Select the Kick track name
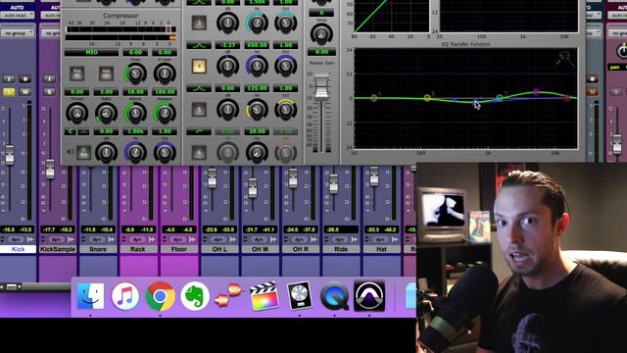The image size is (627, 353). [x=18, y=249]
